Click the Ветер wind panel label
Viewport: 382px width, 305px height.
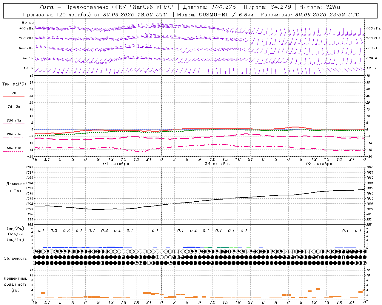28,23
